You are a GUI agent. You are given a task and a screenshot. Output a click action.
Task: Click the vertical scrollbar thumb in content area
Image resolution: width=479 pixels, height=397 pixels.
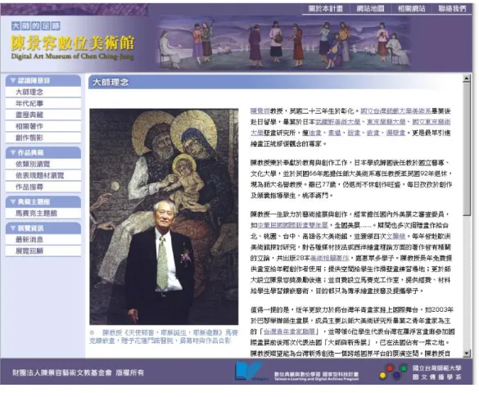click(467, 149)
